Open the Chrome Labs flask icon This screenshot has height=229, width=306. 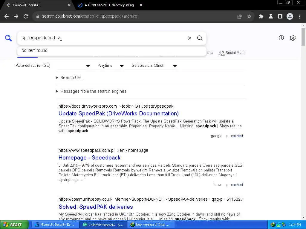pos(271,17)
